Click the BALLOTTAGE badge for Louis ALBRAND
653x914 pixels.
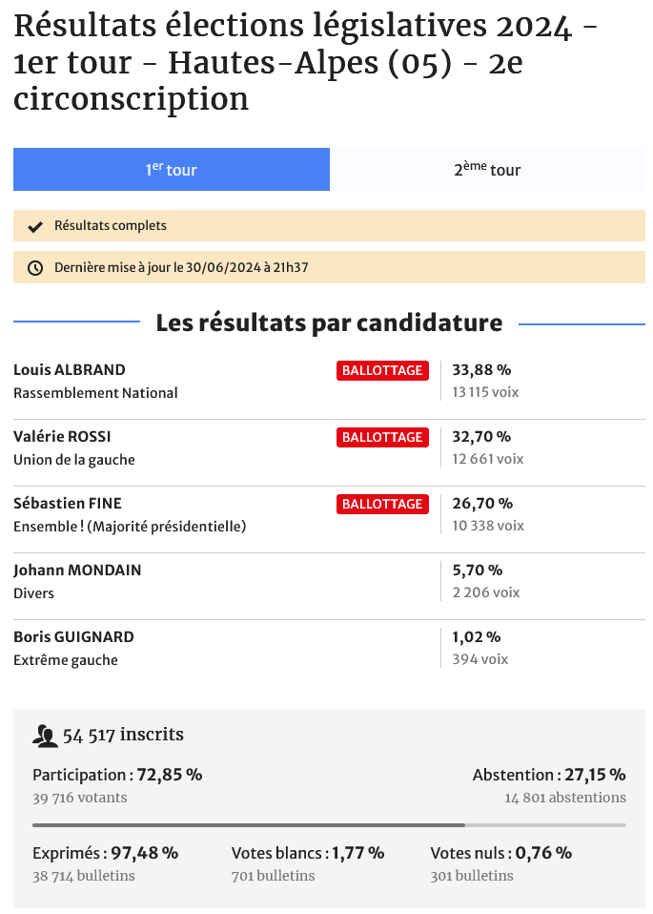point(381,371)
